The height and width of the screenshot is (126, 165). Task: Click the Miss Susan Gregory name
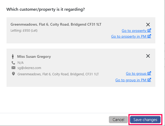[x=34, y=56]
